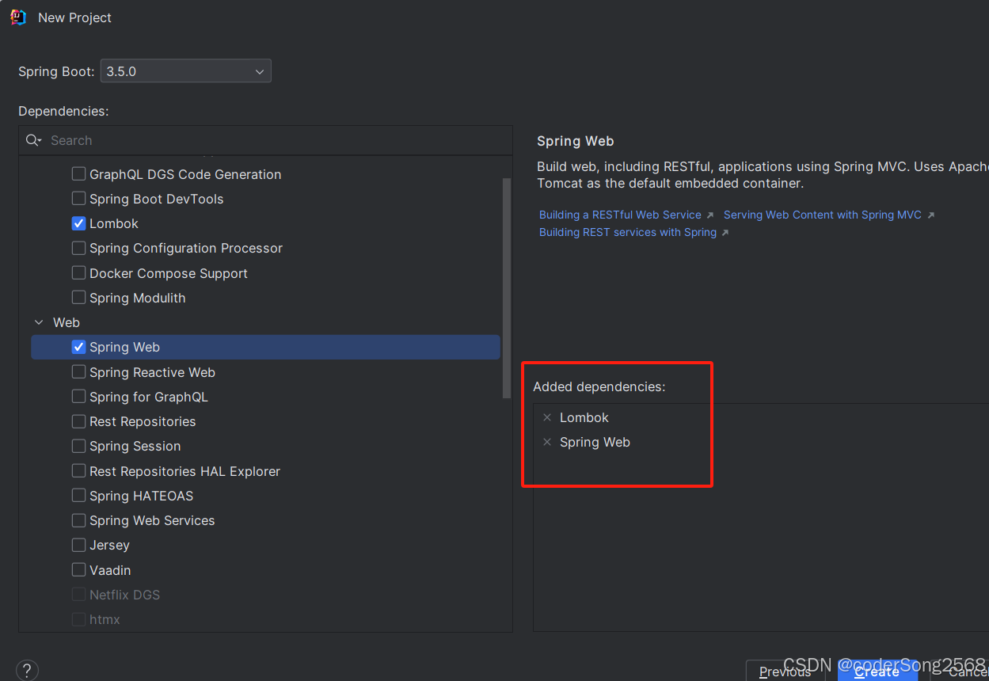Screen dimensions: 989x681
Task: Click the dependencies list scrollbar
Action: (507, 288)
